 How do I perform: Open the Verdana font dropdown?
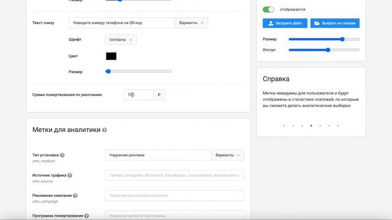coord(121,40)
